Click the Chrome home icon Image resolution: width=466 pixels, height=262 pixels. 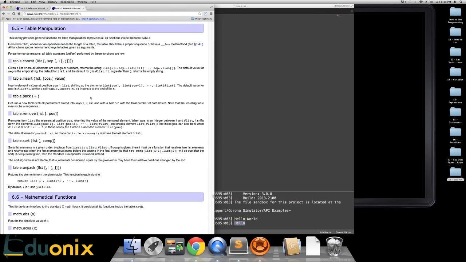coord(19,14)
